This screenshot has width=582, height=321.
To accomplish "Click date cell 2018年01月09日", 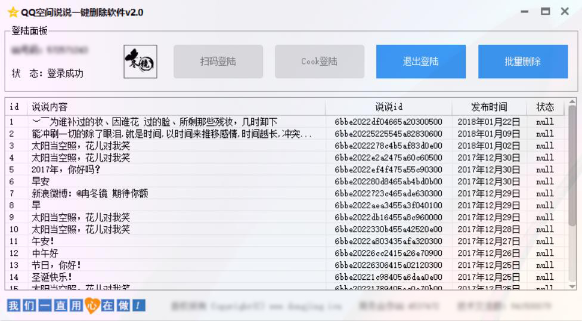I will (x=489, y=134).
